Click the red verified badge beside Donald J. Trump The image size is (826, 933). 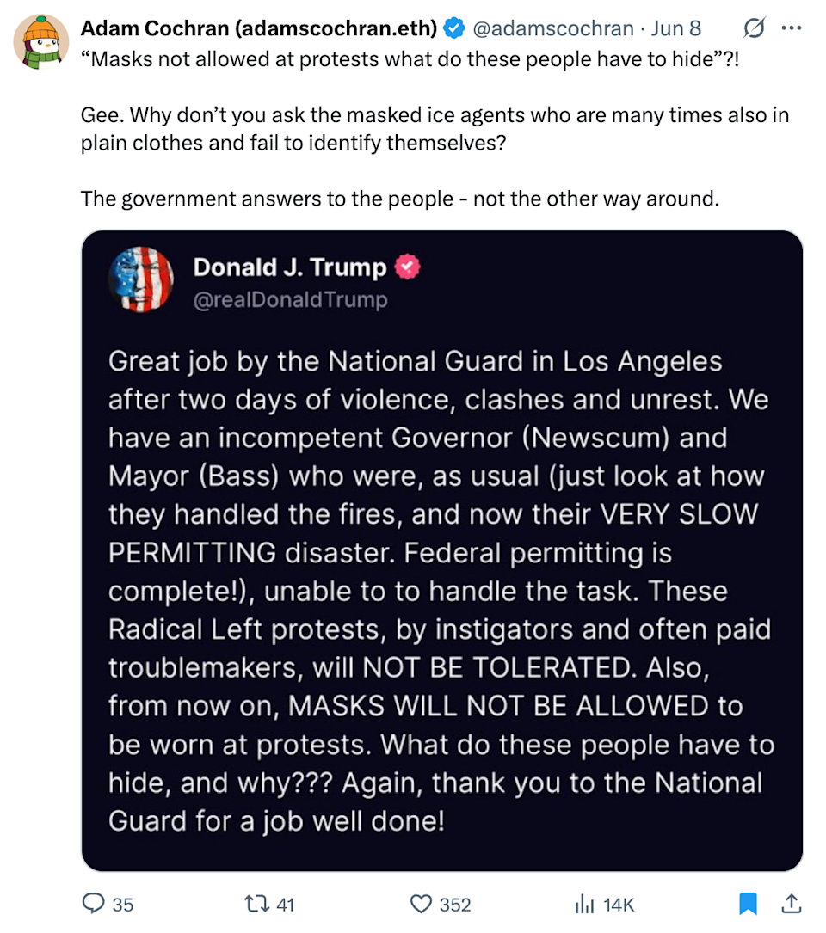click(407, 267)
